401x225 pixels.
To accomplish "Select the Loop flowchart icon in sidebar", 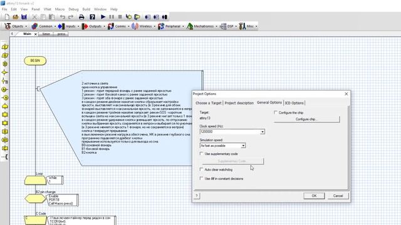I will [5, 106].
